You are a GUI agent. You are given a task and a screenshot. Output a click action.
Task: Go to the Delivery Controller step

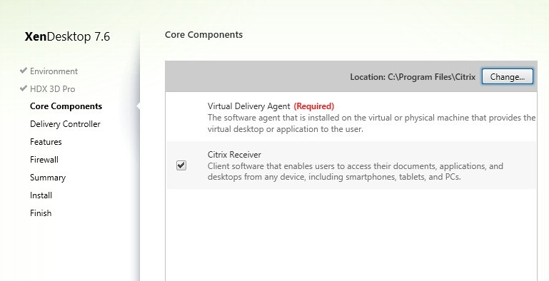point(65,124)
